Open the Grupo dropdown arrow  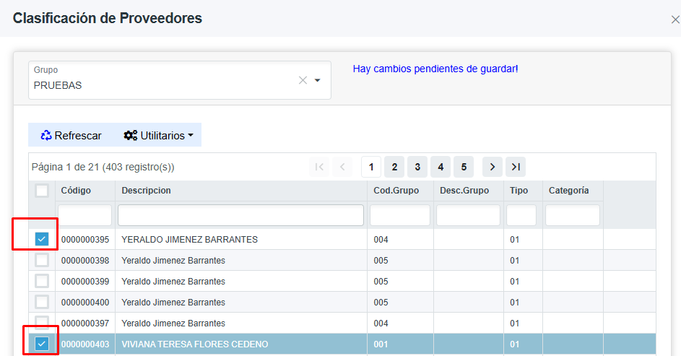(x=317, y=80)
